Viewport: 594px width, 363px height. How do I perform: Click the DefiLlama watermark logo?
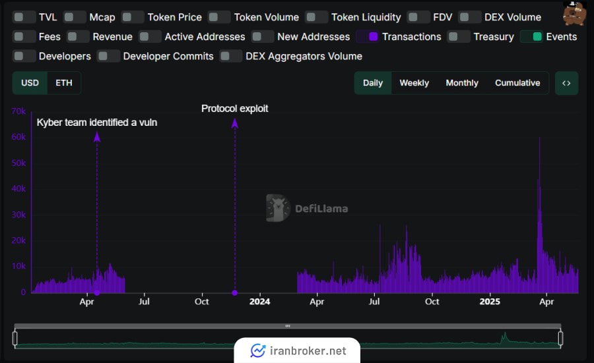pyautogui.click(x=278, y=208)
